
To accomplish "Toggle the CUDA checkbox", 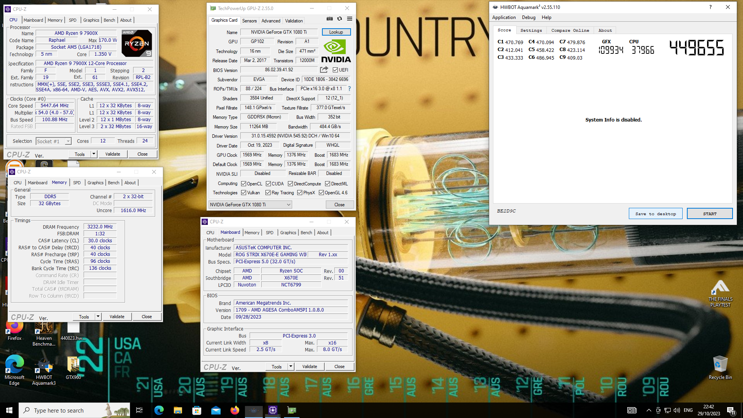I will [x=268, y=184].
